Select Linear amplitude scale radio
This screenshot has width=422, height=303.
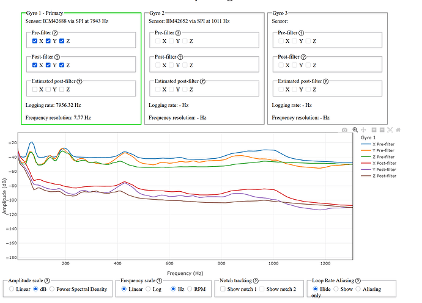point(11,289)
